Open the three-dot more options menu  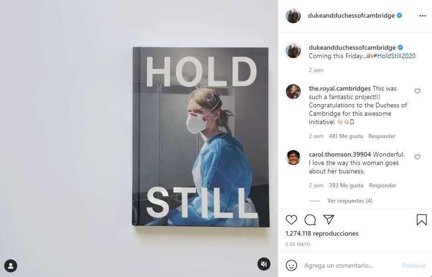pyautogui.click(x=422, y=16)
